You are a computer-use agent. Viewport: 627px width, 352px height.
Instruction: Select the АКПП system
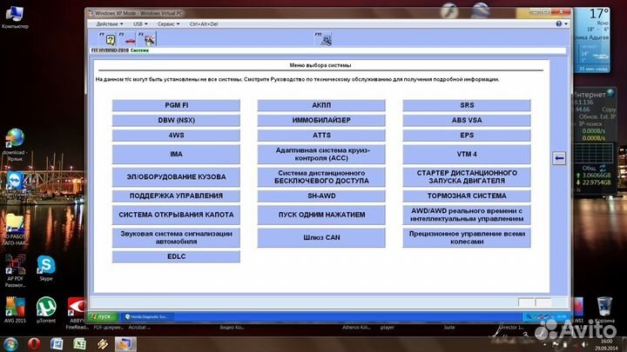(x=321, y=105)
